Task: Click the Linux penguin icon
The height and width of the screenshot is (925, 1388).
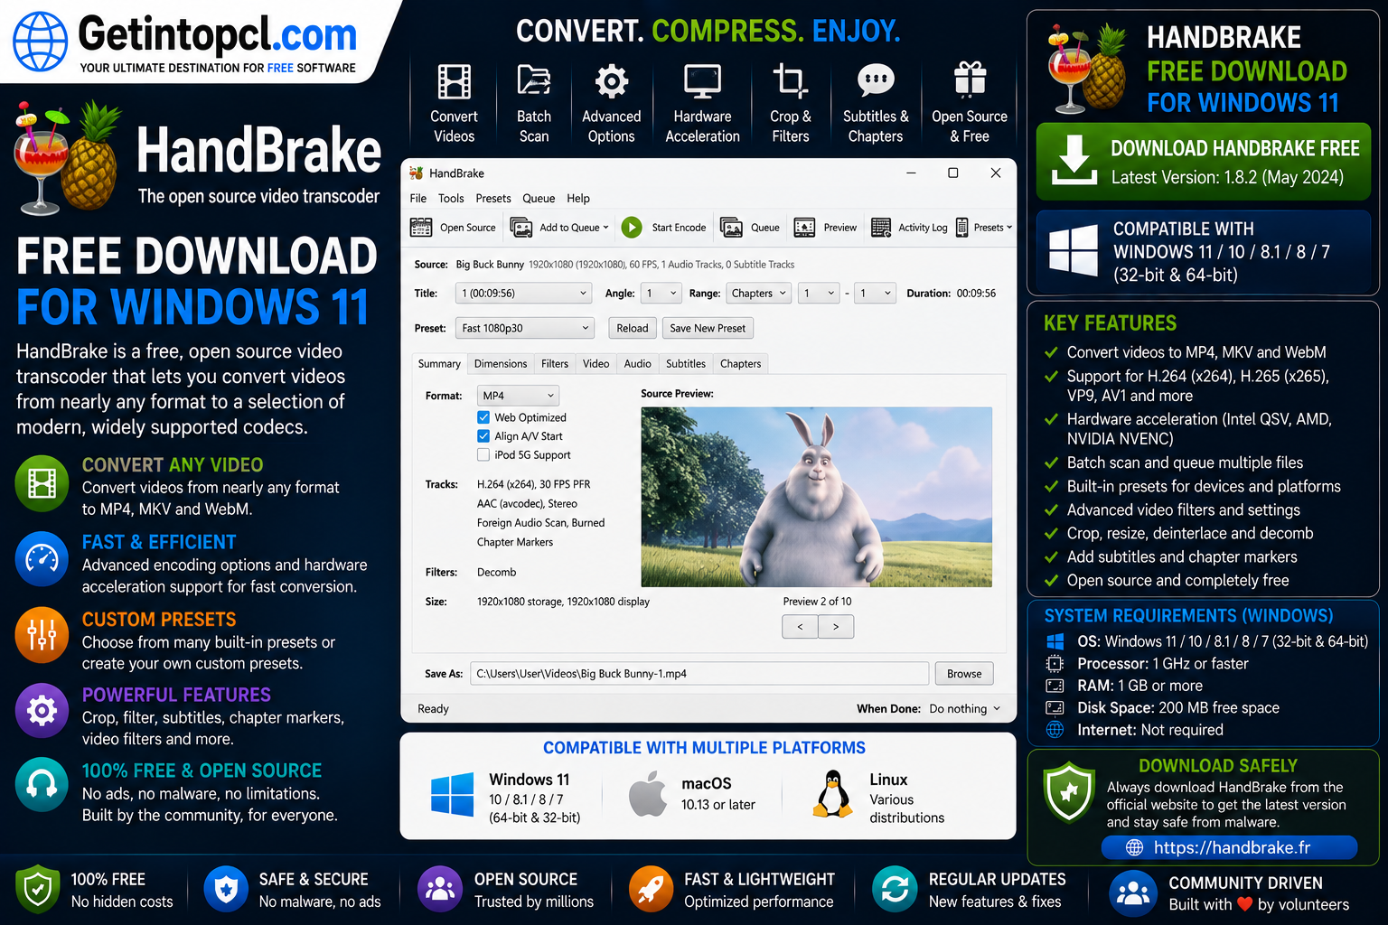Action: point(833,795)
